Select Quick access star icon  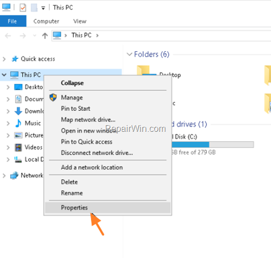coord(15,59)
